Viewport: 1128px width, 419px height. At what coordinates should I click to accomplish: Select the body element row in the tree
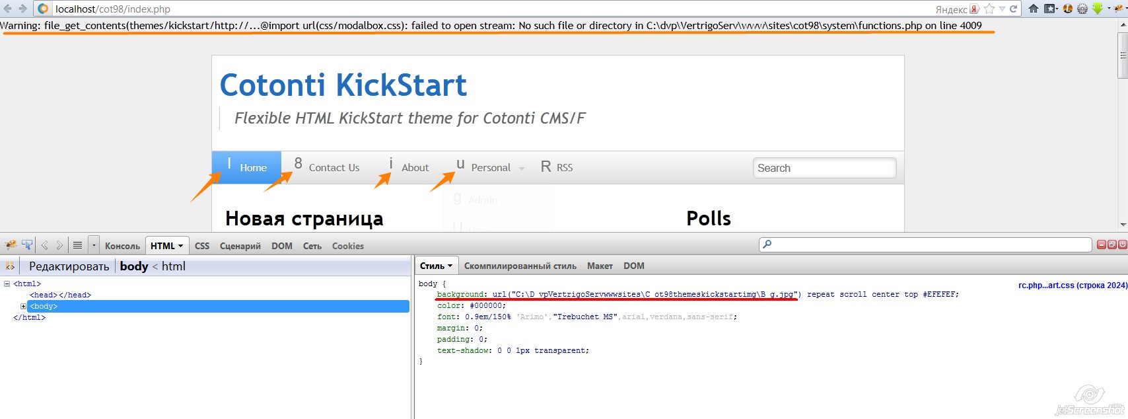click(218, 307)
